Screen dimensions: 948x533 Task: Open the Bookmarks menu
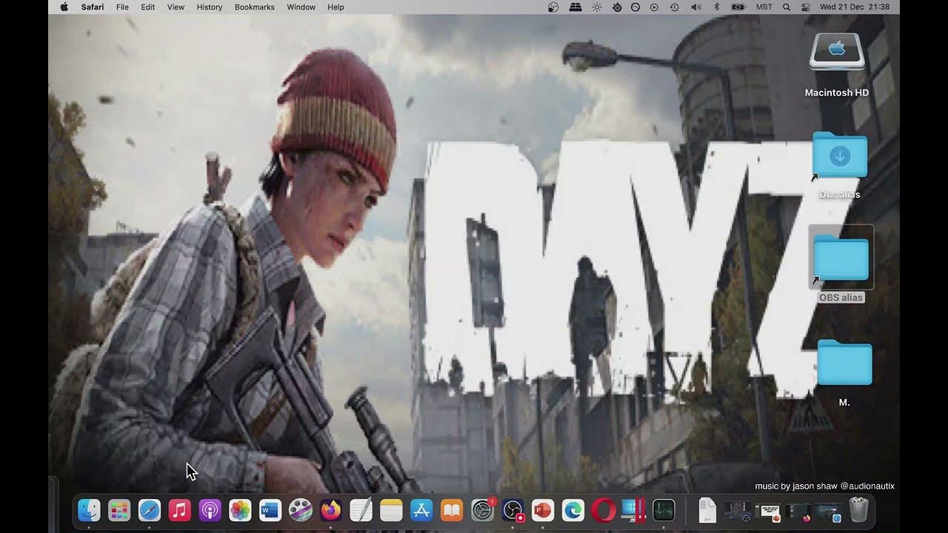coord(255,7)
